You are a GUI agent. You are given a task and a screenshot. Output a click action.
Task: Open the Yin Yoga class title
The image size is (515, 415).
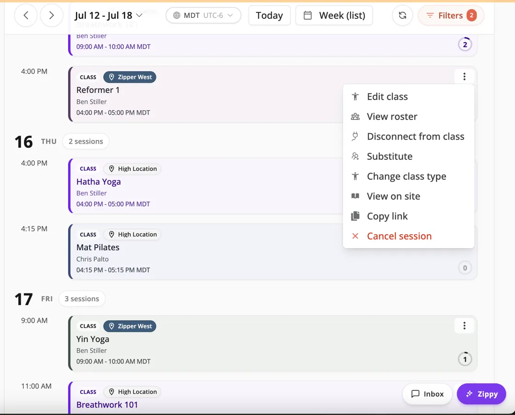pyautogui.click(x=92, y=339)
